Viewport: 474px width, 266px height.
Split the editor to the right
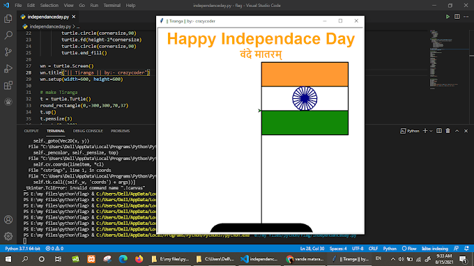457,17
